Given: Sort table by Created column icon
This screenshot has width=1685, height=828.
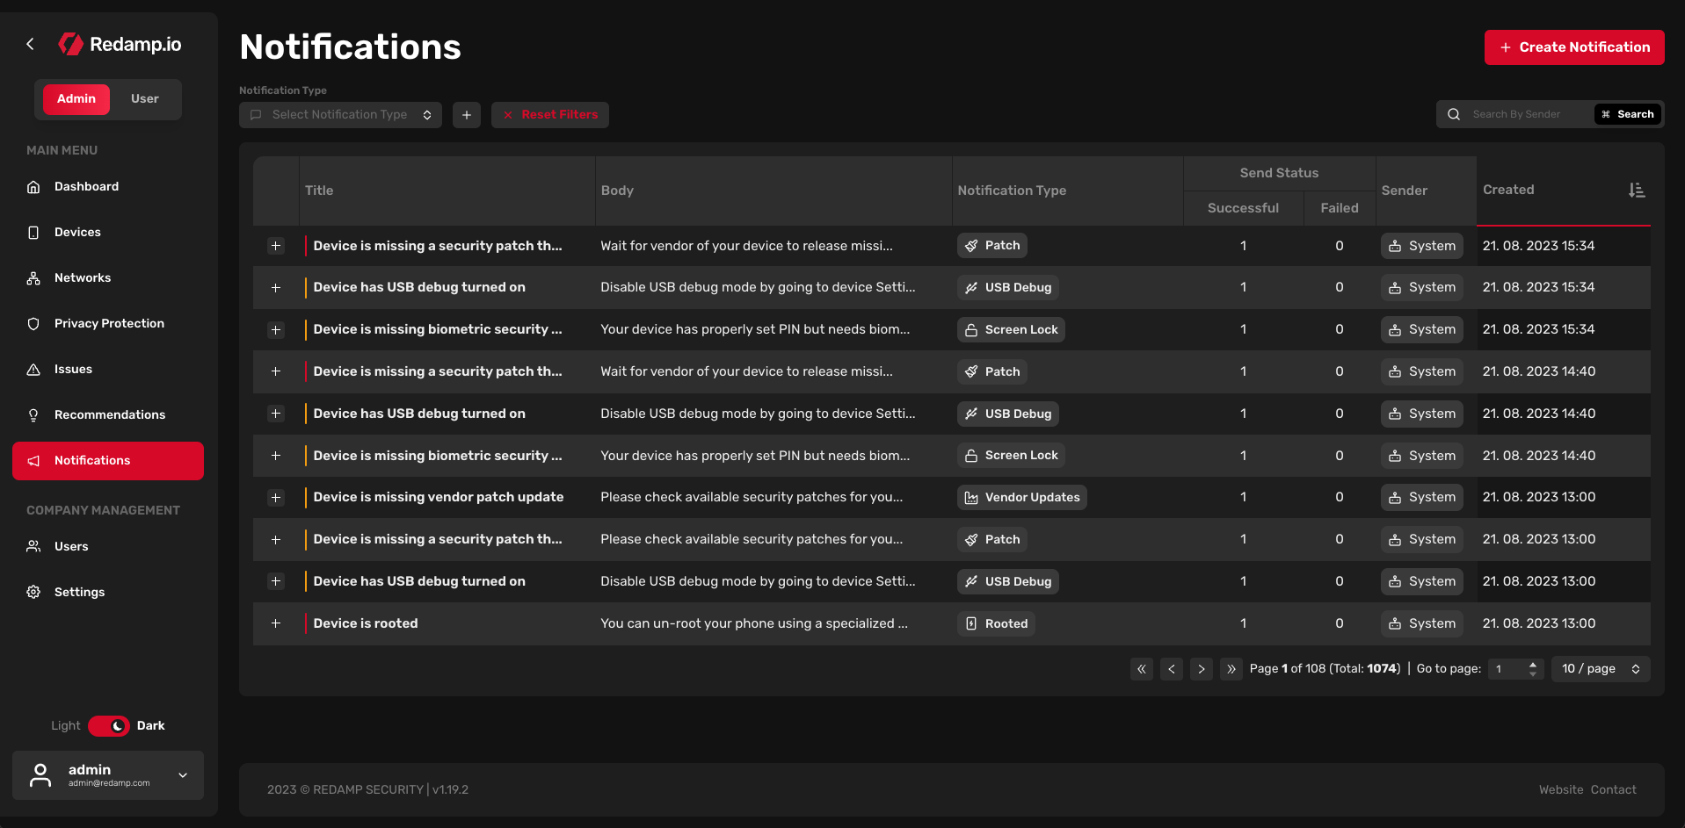Looking at the screenshot, I should (x=1636, y=191).
